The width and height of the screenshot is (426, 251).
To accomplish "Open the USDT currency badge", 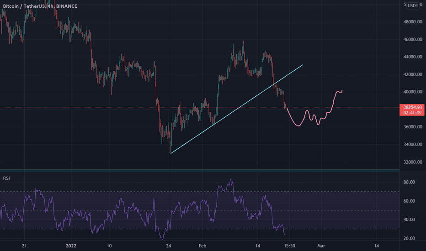I will [x=413, y=5].
